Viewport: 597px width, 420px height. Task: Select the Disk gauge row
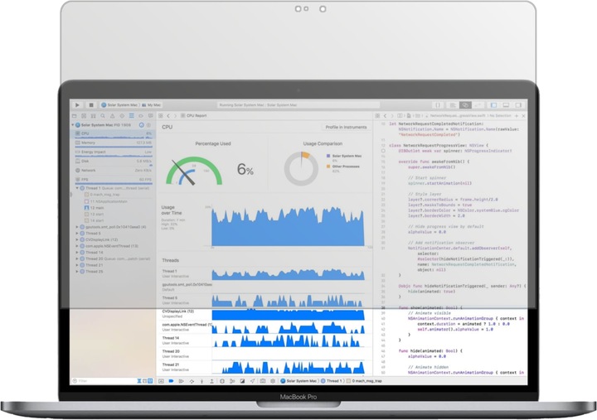tap(114, 162)
